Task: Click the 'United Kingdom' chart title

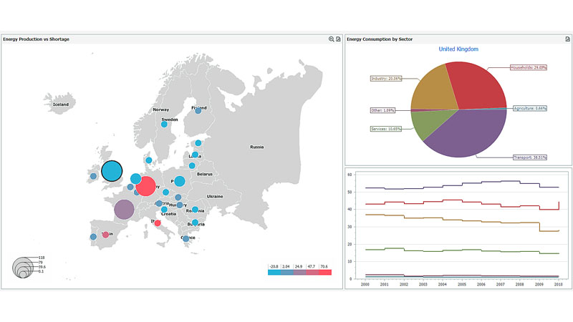Action: (458, 49)
